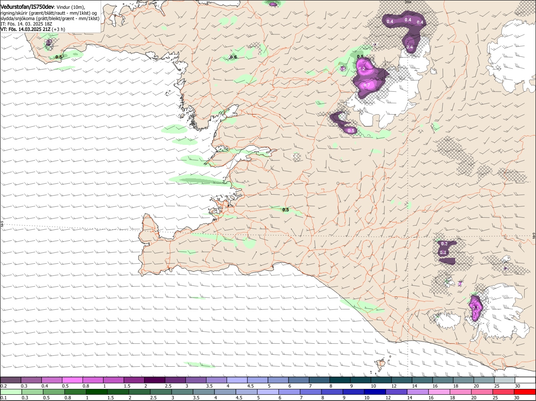Click the 0.4 label just above the glacier
The width and height of the screenshot is (536, 401).
click(410, 47)
